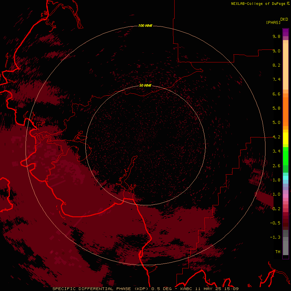Click the 1.8 value on color scale
The width and height of the screenshot is (291, 291).
(x=276, y=180)
